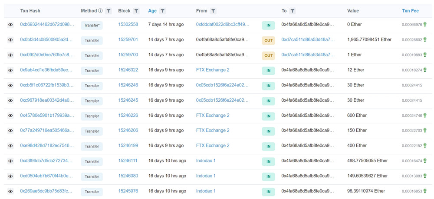
Task: Open the Age column filter
Action: point(162,11)
